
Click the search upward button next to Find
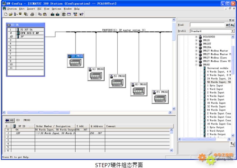tap(228, 25)
